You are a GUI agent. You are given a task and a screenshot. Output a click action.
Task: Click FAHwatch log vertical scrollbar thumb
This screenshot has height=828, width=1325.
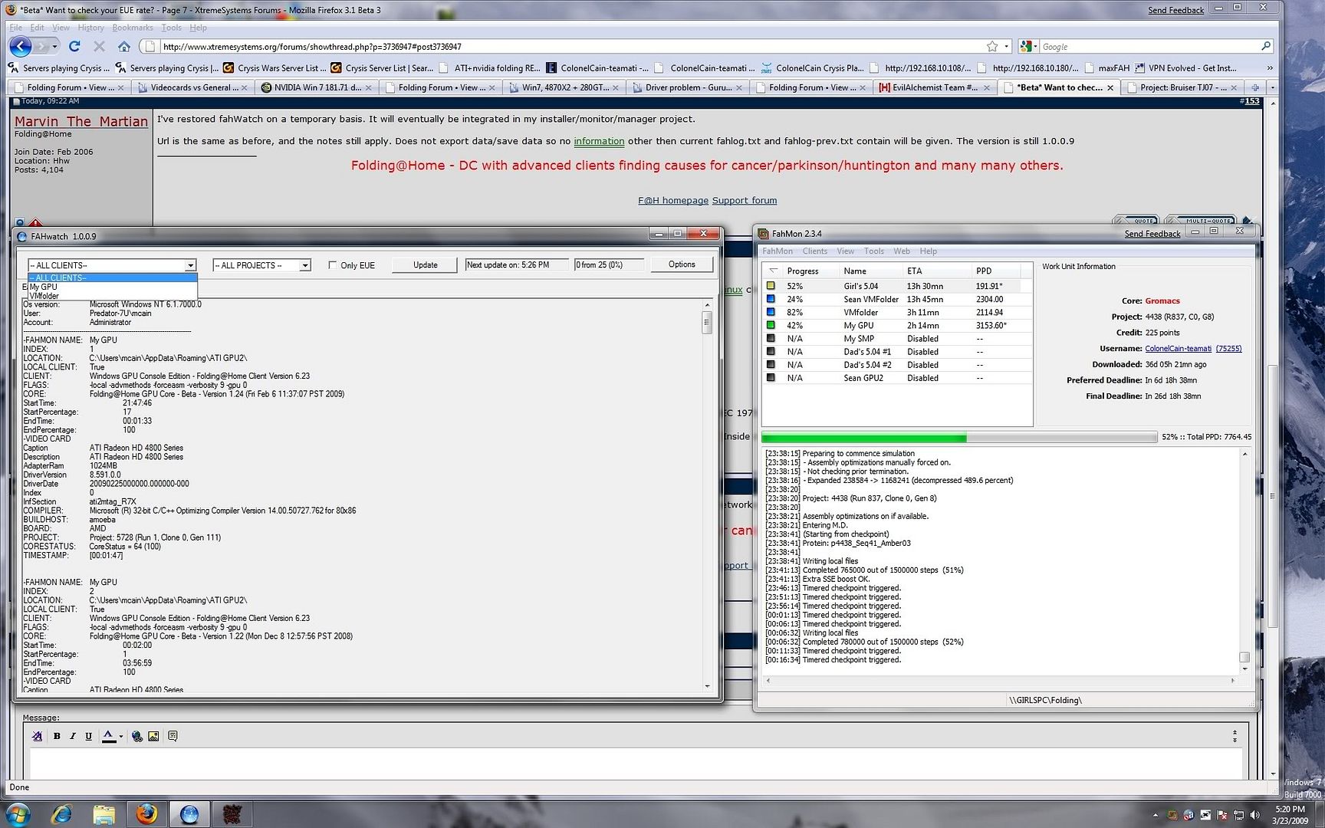[707, 323]
